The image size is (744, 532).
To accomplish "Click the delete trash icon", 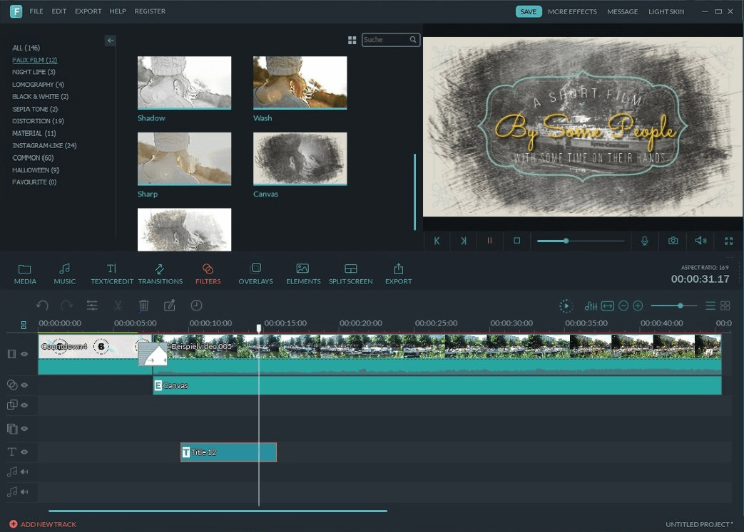I will click(143, 306).
